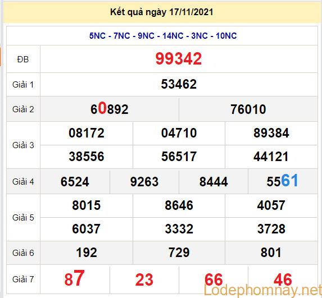Click the Giải 2 number 60892

110,108
